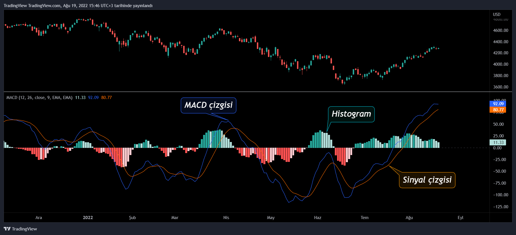Click the 0.00 MACD axis label
The image size is (516, 235).
point(497,148)
